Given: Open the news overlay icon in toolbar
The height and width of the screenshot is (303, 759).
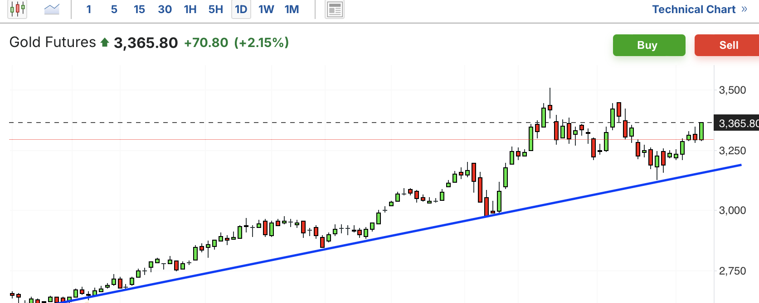Looking at the screenshot, I should (335, 9).
